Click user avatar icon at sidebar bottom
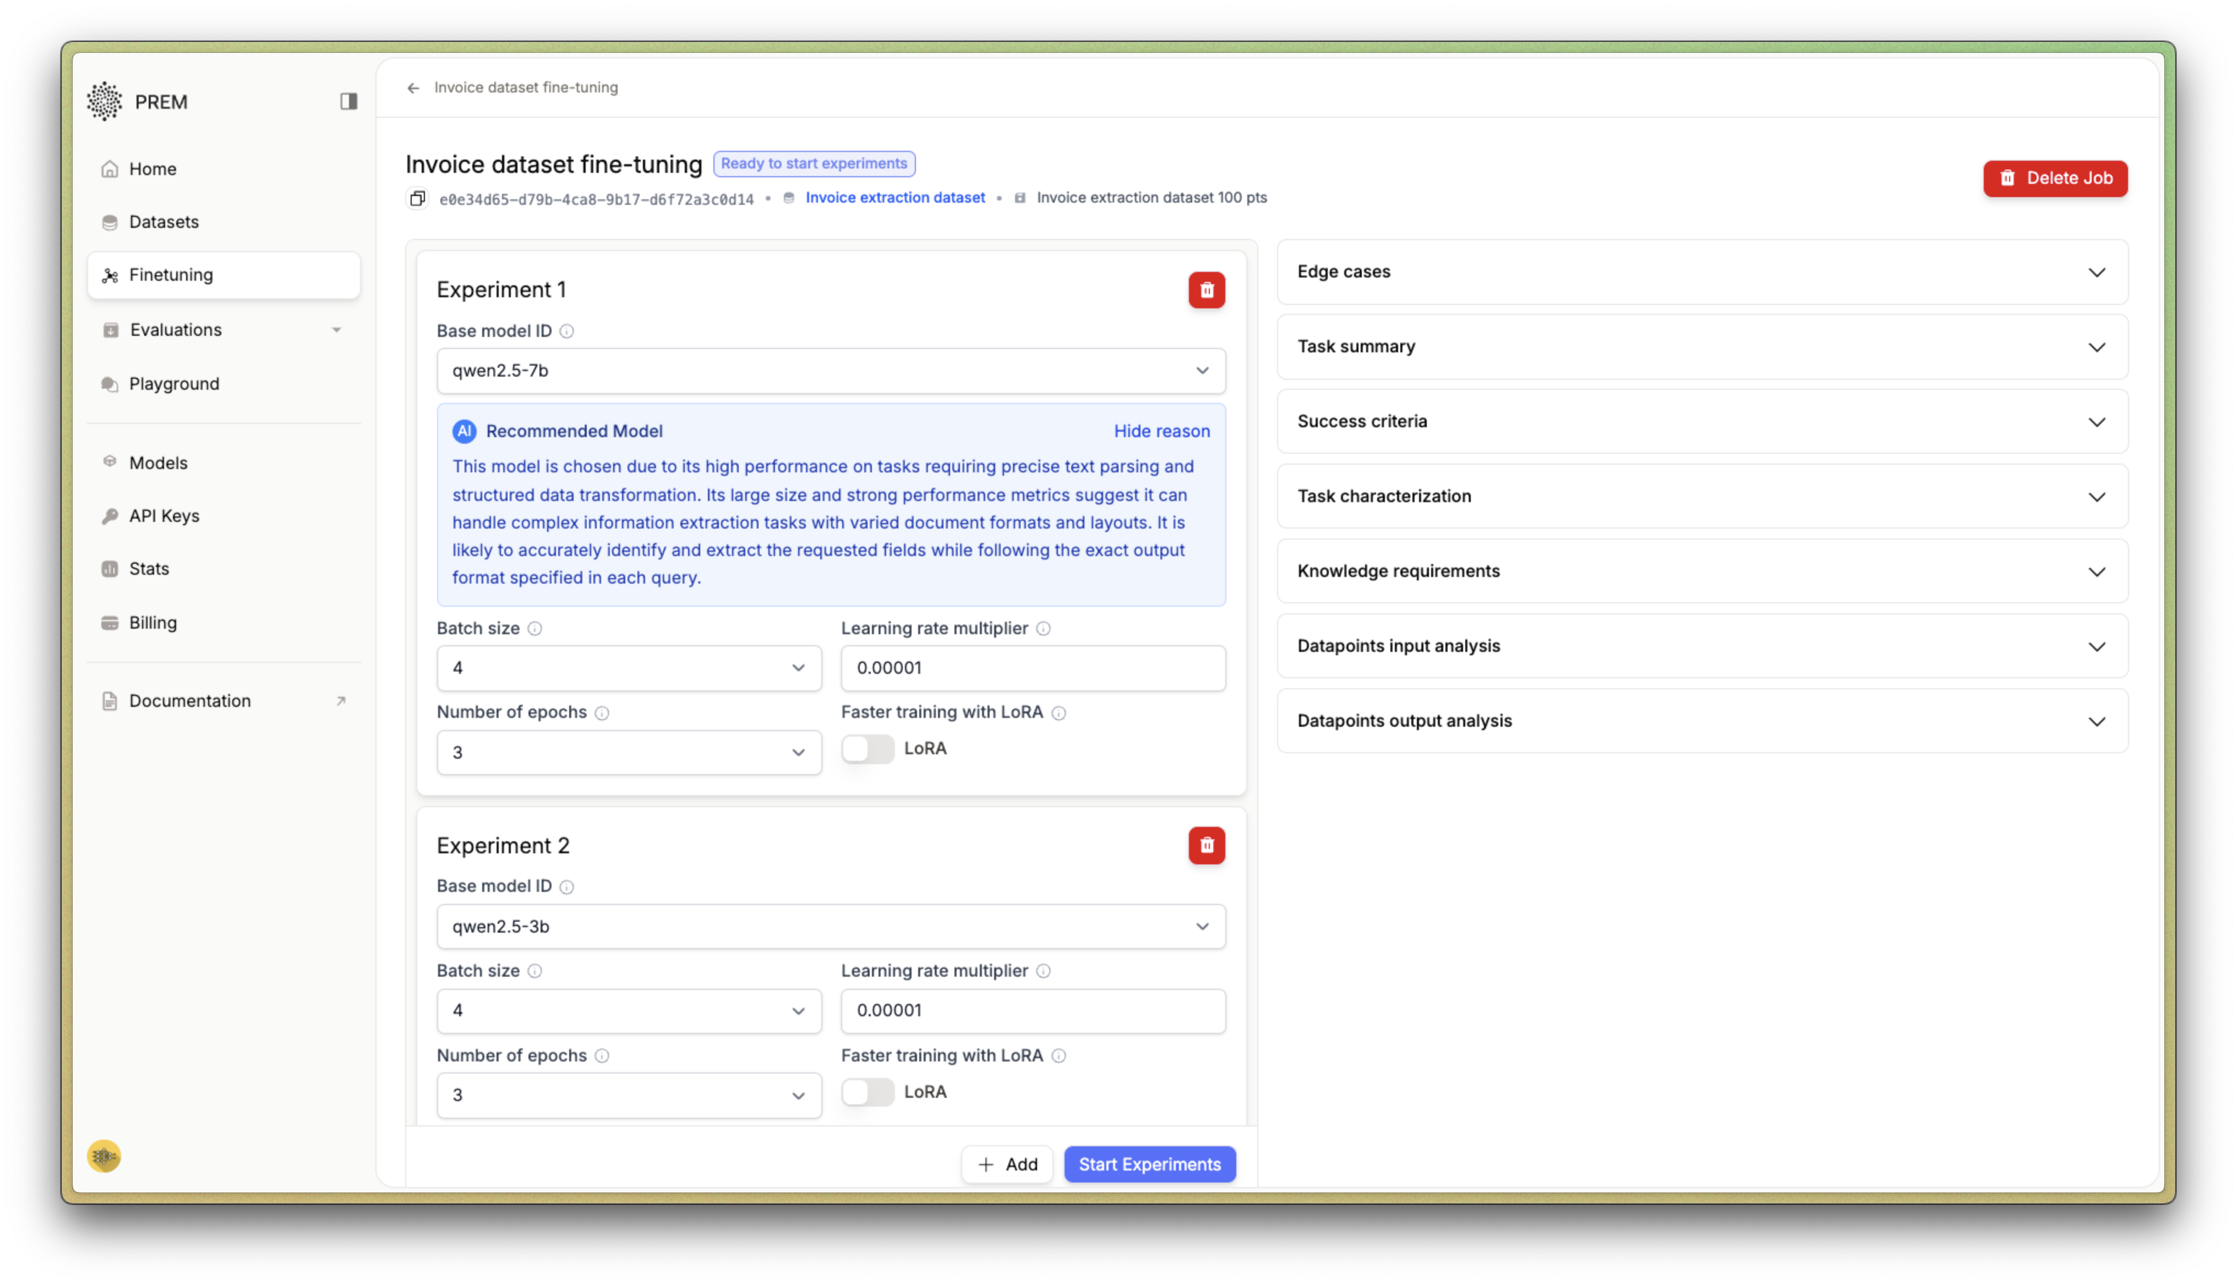 (104, 1156)
